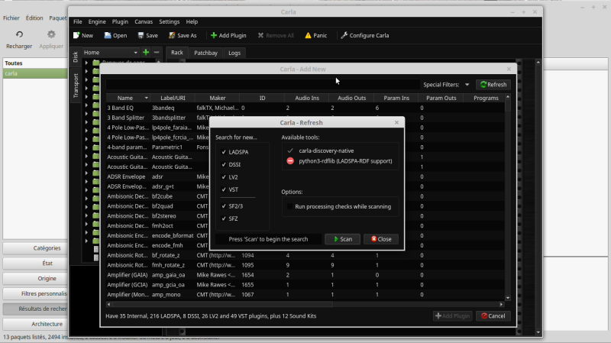611x343 pixels.
Task: Open the Engine menu
Action: click(x=97, y=22)
